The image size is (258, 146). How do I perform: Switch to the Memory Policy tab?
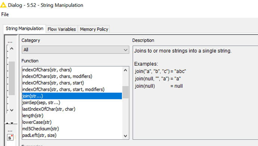[94, 29]
